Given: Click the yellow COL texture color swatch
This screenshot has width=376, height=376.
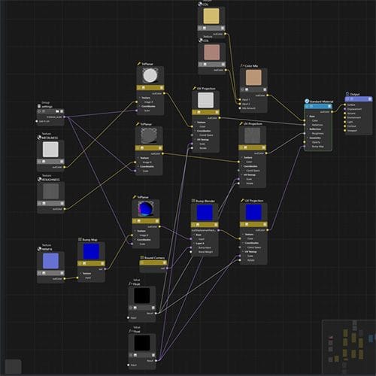Looking at the screenshot, I should (211, 16).
